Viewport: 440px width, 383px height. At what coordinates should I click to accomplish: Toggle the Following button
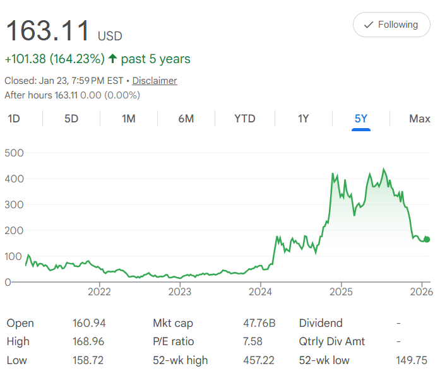point(391,25)
